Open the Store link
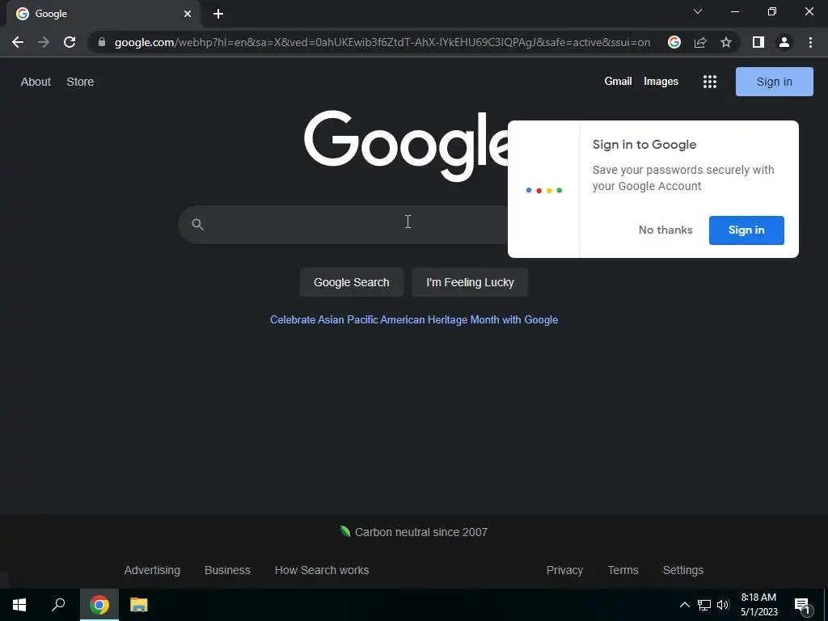The width and height of the screenshot is (828, 621). [80, 82]
